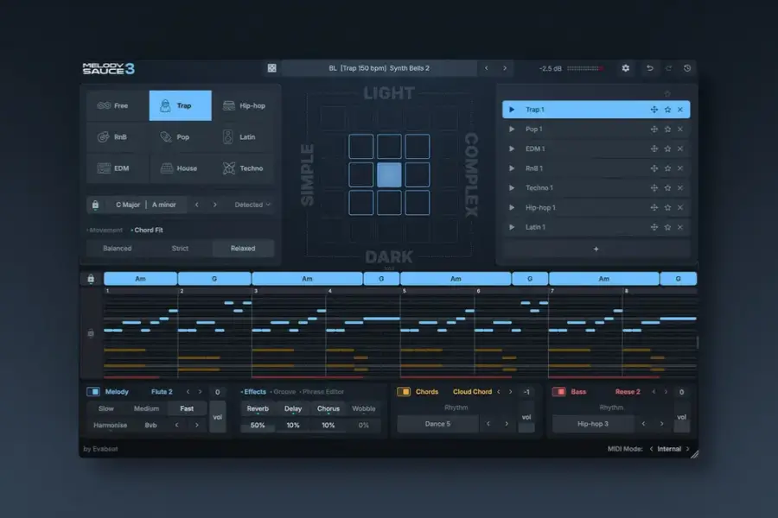Click the Reverb 50% value field
This screenshot has height=518, width=778.
pos(258,426)
